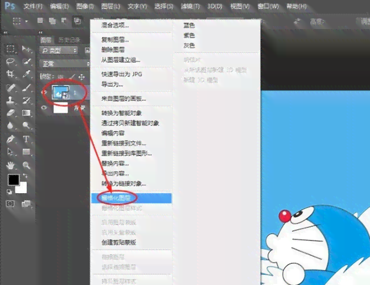Screen dimensions: 370x285
Task: Toggle Quick Mask mode
Action: click(x=10, y=203)
